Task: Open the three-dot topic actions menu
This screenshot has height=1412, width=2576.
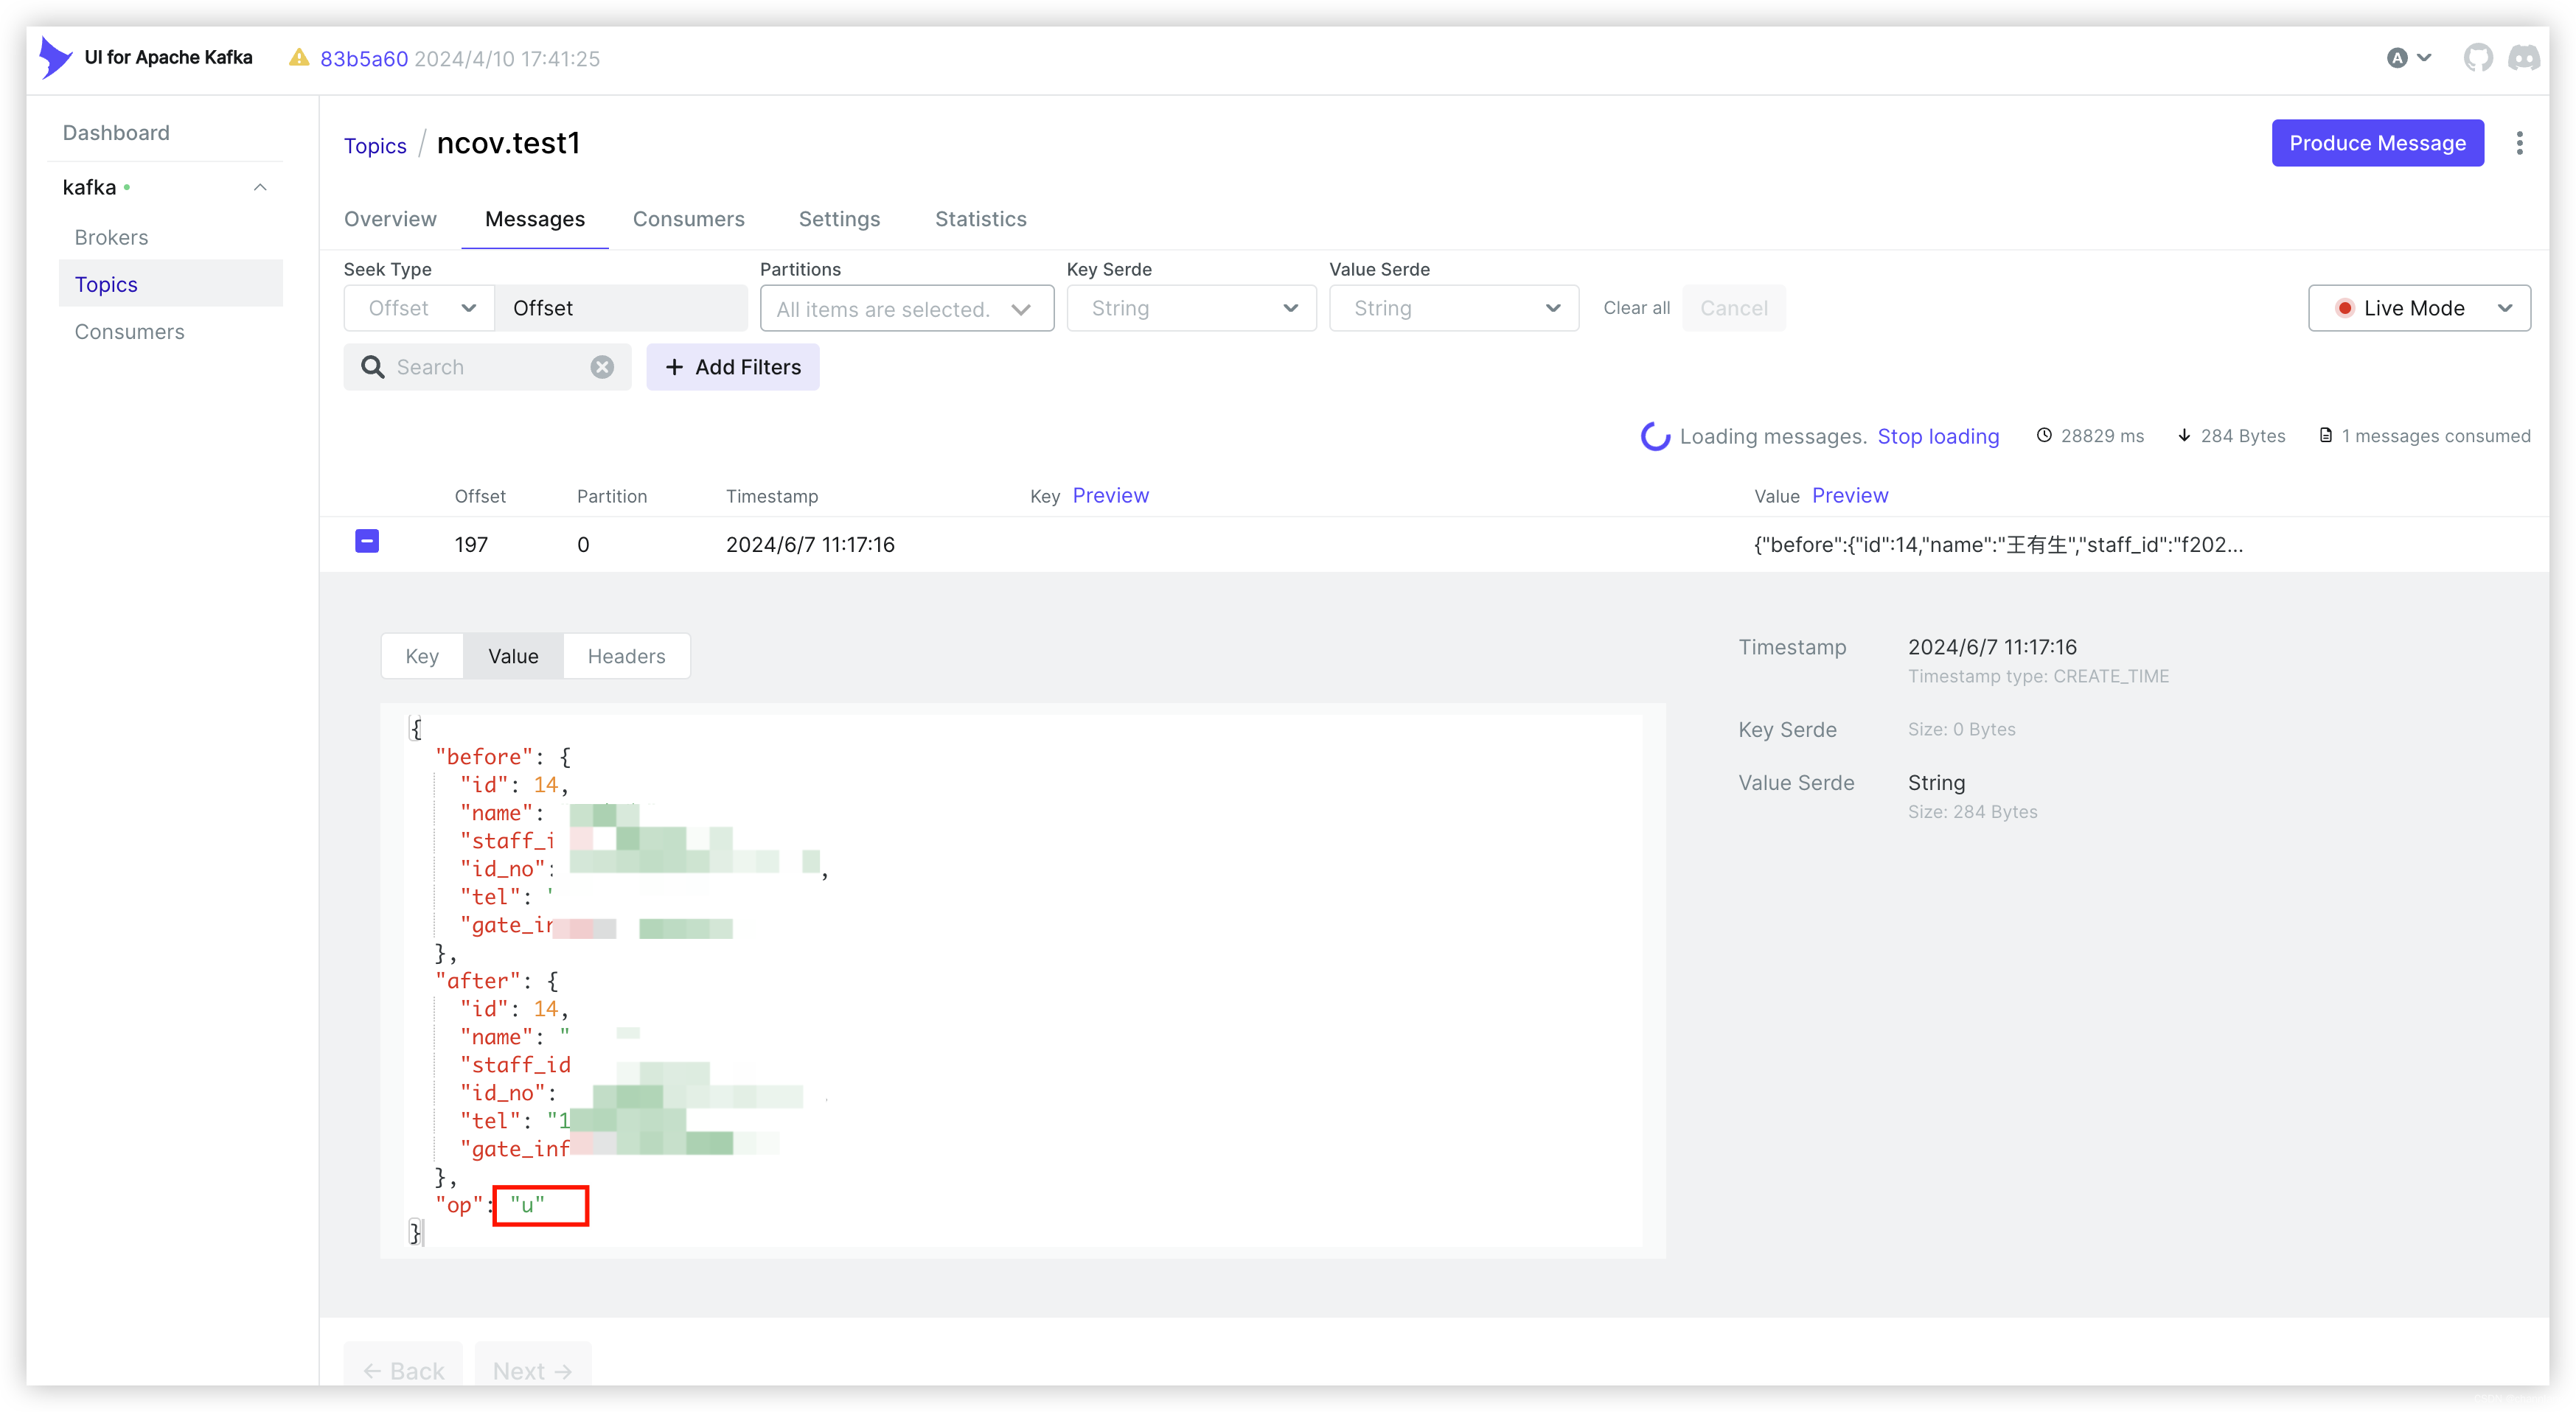Action: click(2519, 143)
